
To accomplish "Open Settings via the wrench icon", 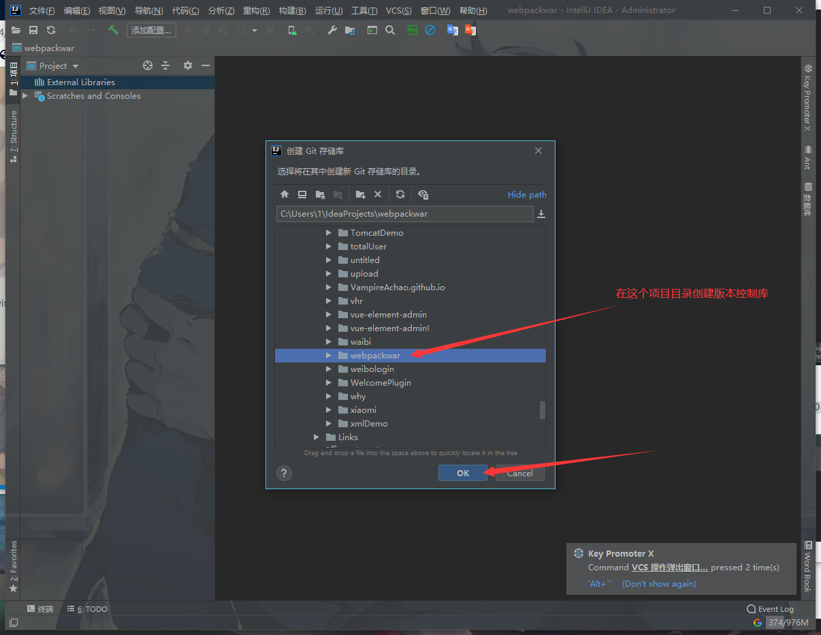I will coord(332,30).
